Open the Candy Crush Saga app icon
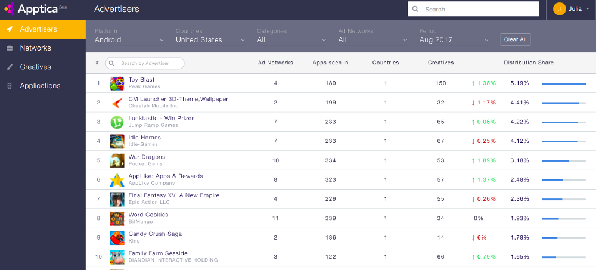Image resolution: width=596 pixels, height=270 pixels. (x=117, y=238)
